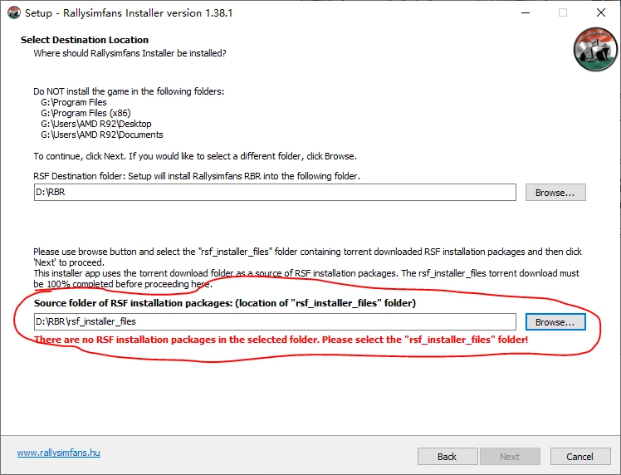Screen dimensions: 621x475
Task: Click the maximize button of the Setup window
Action: pyautogui.click(x=562, y=12)
